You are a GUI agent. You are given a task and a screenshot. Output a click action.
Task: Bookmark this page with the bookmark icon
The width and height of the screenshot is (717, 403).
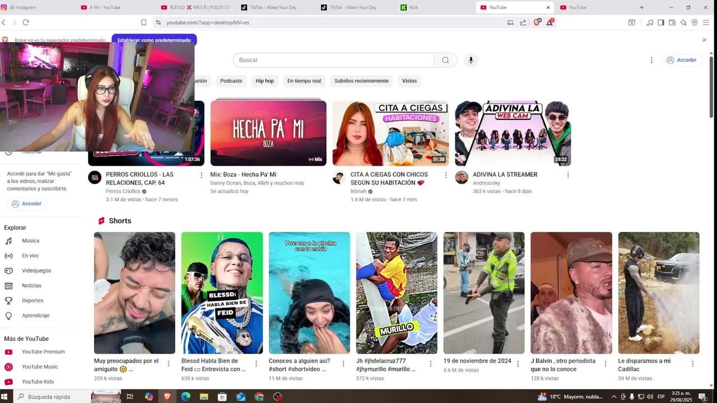point(144,22)
